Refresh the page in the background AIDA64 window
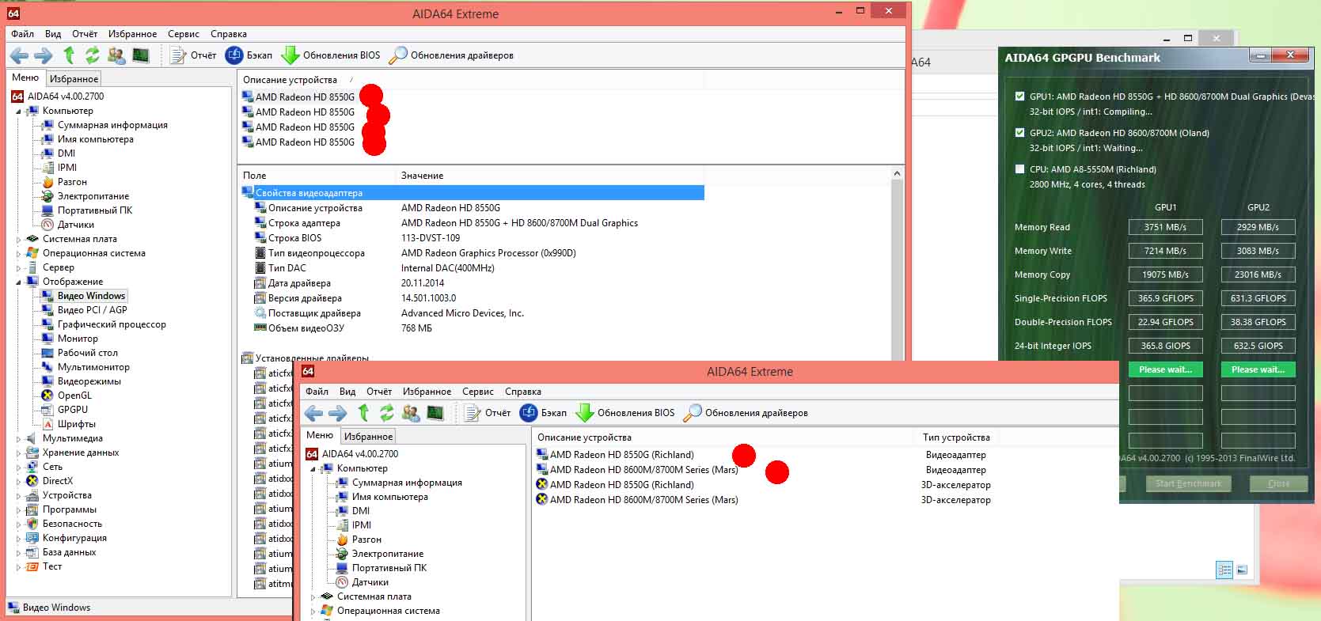Screen dimensions: 1321x621 (x=93, y=55)
